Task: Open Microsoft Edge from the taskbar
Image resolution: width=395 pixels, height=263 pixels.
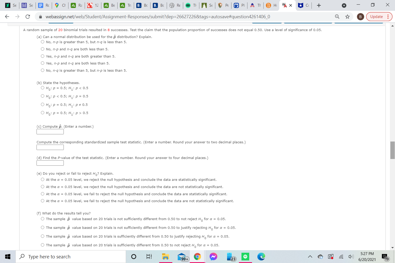Action: pos(261,256)
